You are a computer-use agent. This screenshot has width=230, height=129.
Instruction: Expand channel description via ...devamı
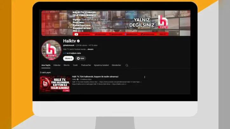[90, 49]
